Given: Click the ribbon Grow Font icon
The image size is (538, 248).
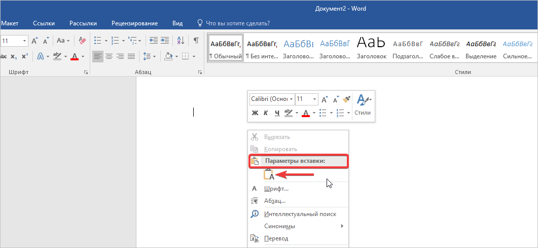Looking at the screenshot, I should 35,41.
